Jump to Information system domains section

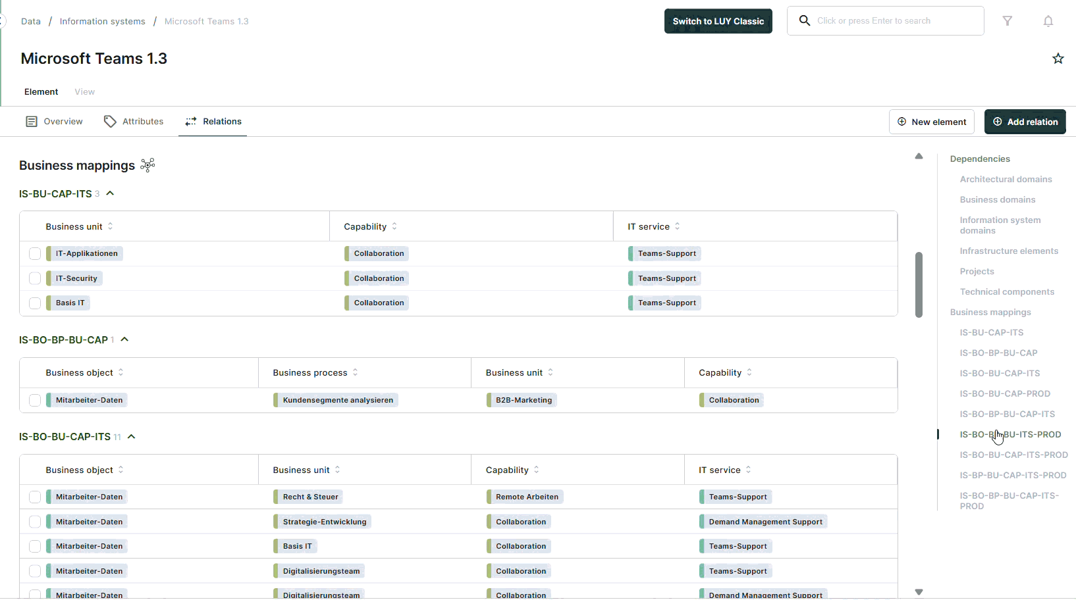point(1000,225)
